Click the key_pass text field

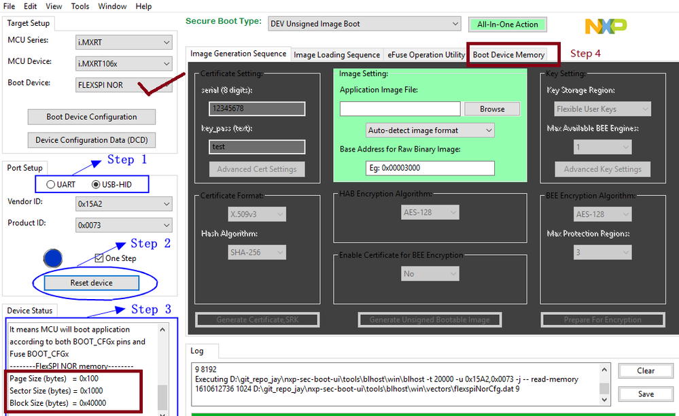click(x=257, y=147)
